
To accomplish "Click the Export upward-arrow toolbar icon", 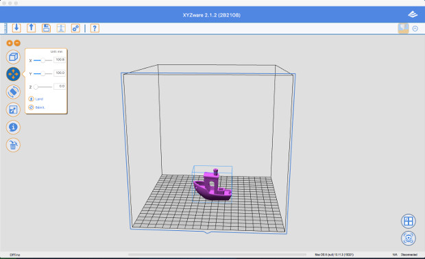I will point(31,28).
